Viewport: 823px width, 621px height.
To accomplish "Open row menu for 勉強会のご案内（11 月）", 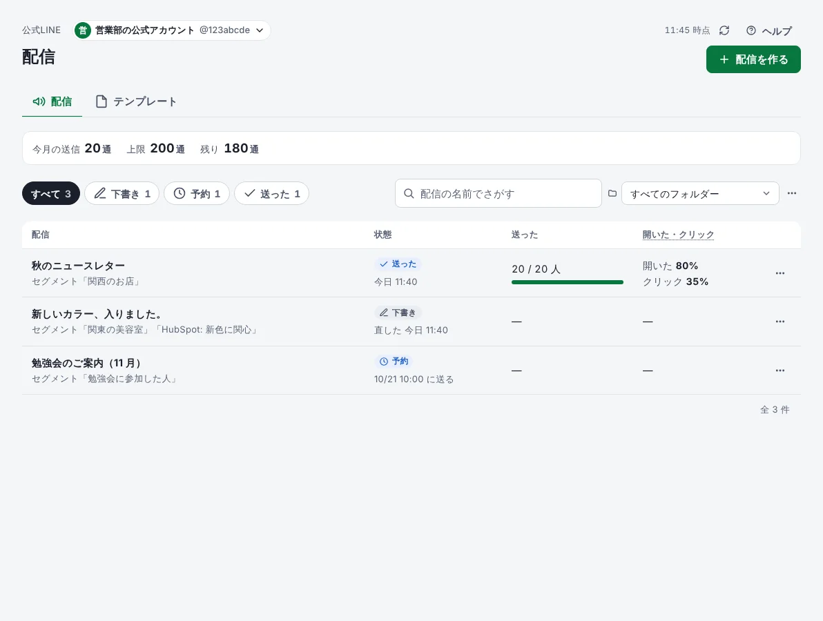I will tap(780, 371).
